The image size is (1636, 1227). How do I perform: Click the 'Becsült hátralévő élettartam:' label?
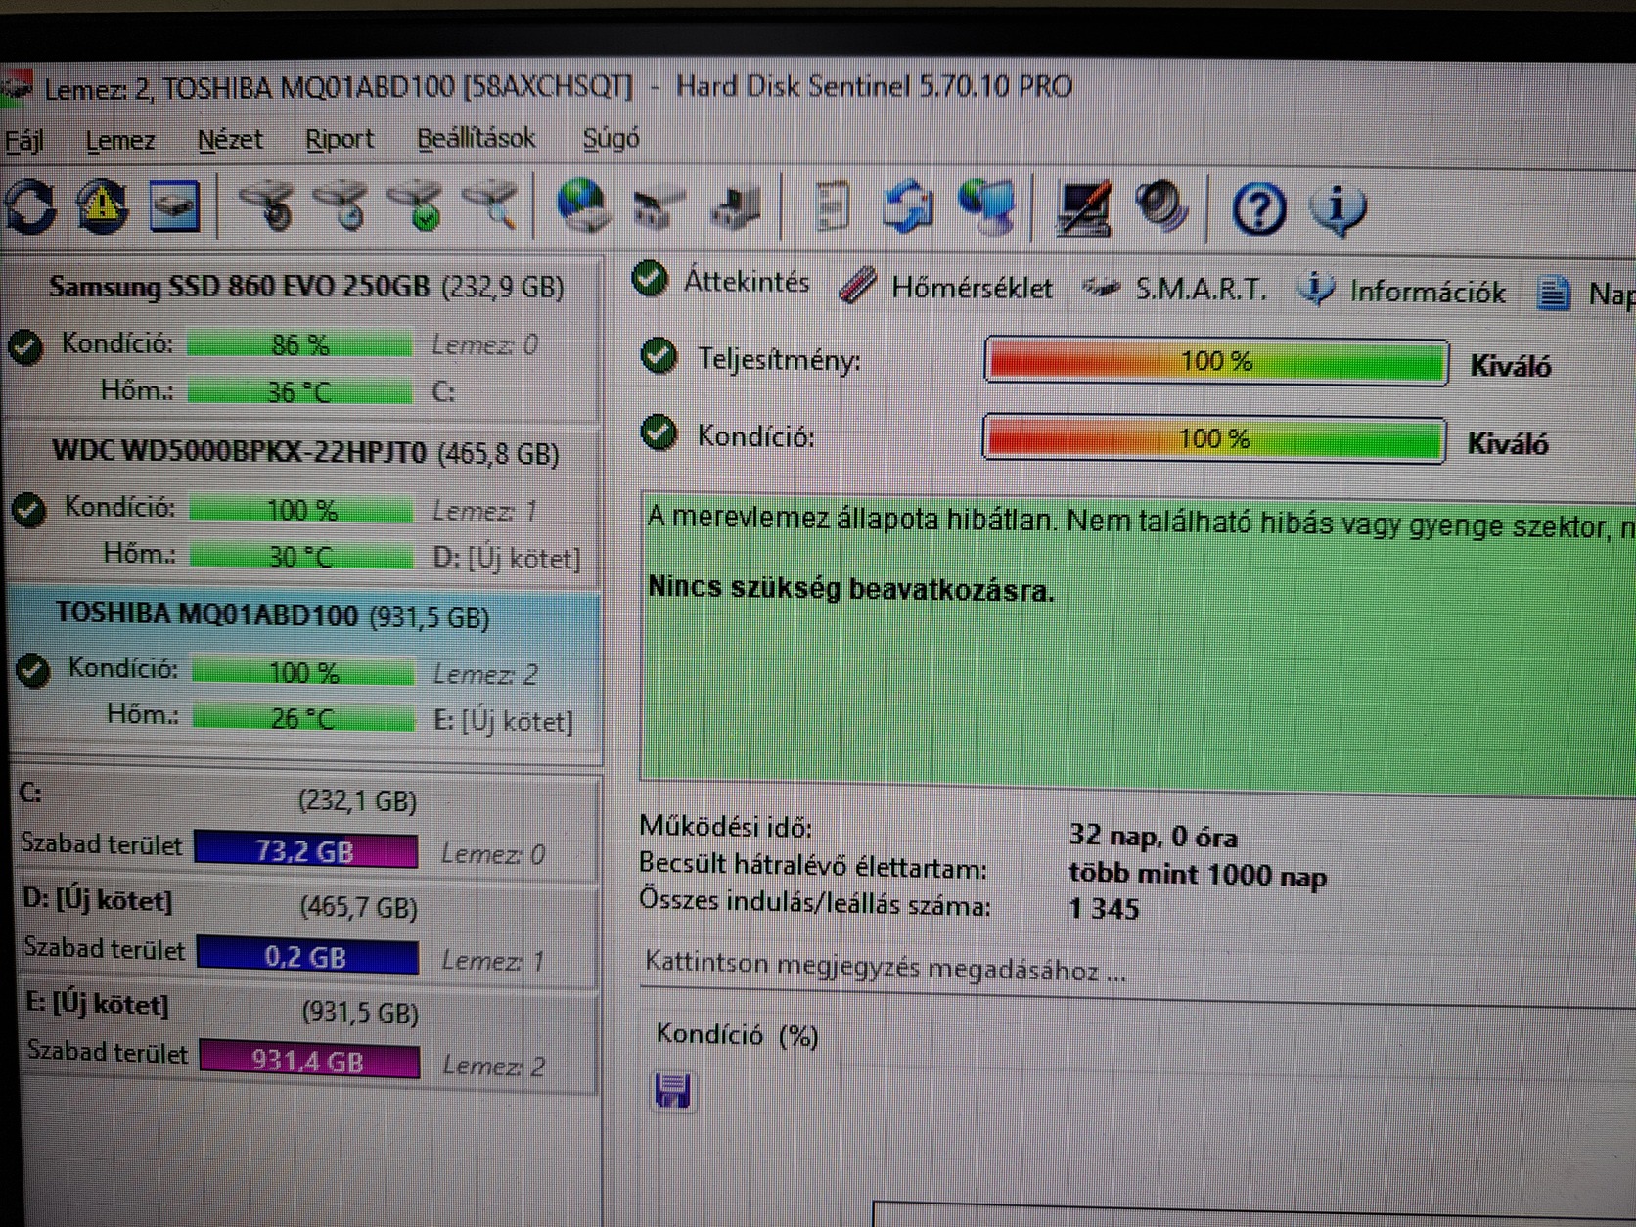pos(812,866)
